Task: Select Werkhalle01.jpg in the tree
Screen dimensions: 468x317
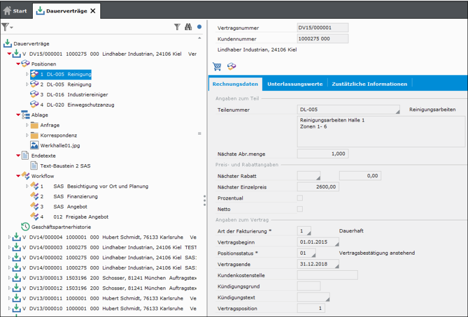Action: 60,146
